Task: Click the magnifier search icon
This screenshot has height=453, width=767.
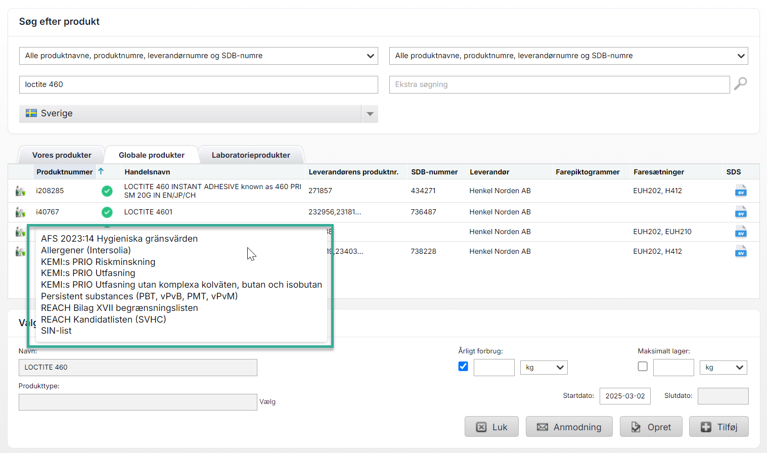Action: click(x=740, y=83)
